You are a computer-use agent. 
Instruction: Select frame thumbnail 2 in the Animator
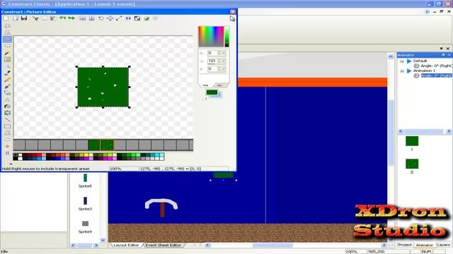click(412, 164)
